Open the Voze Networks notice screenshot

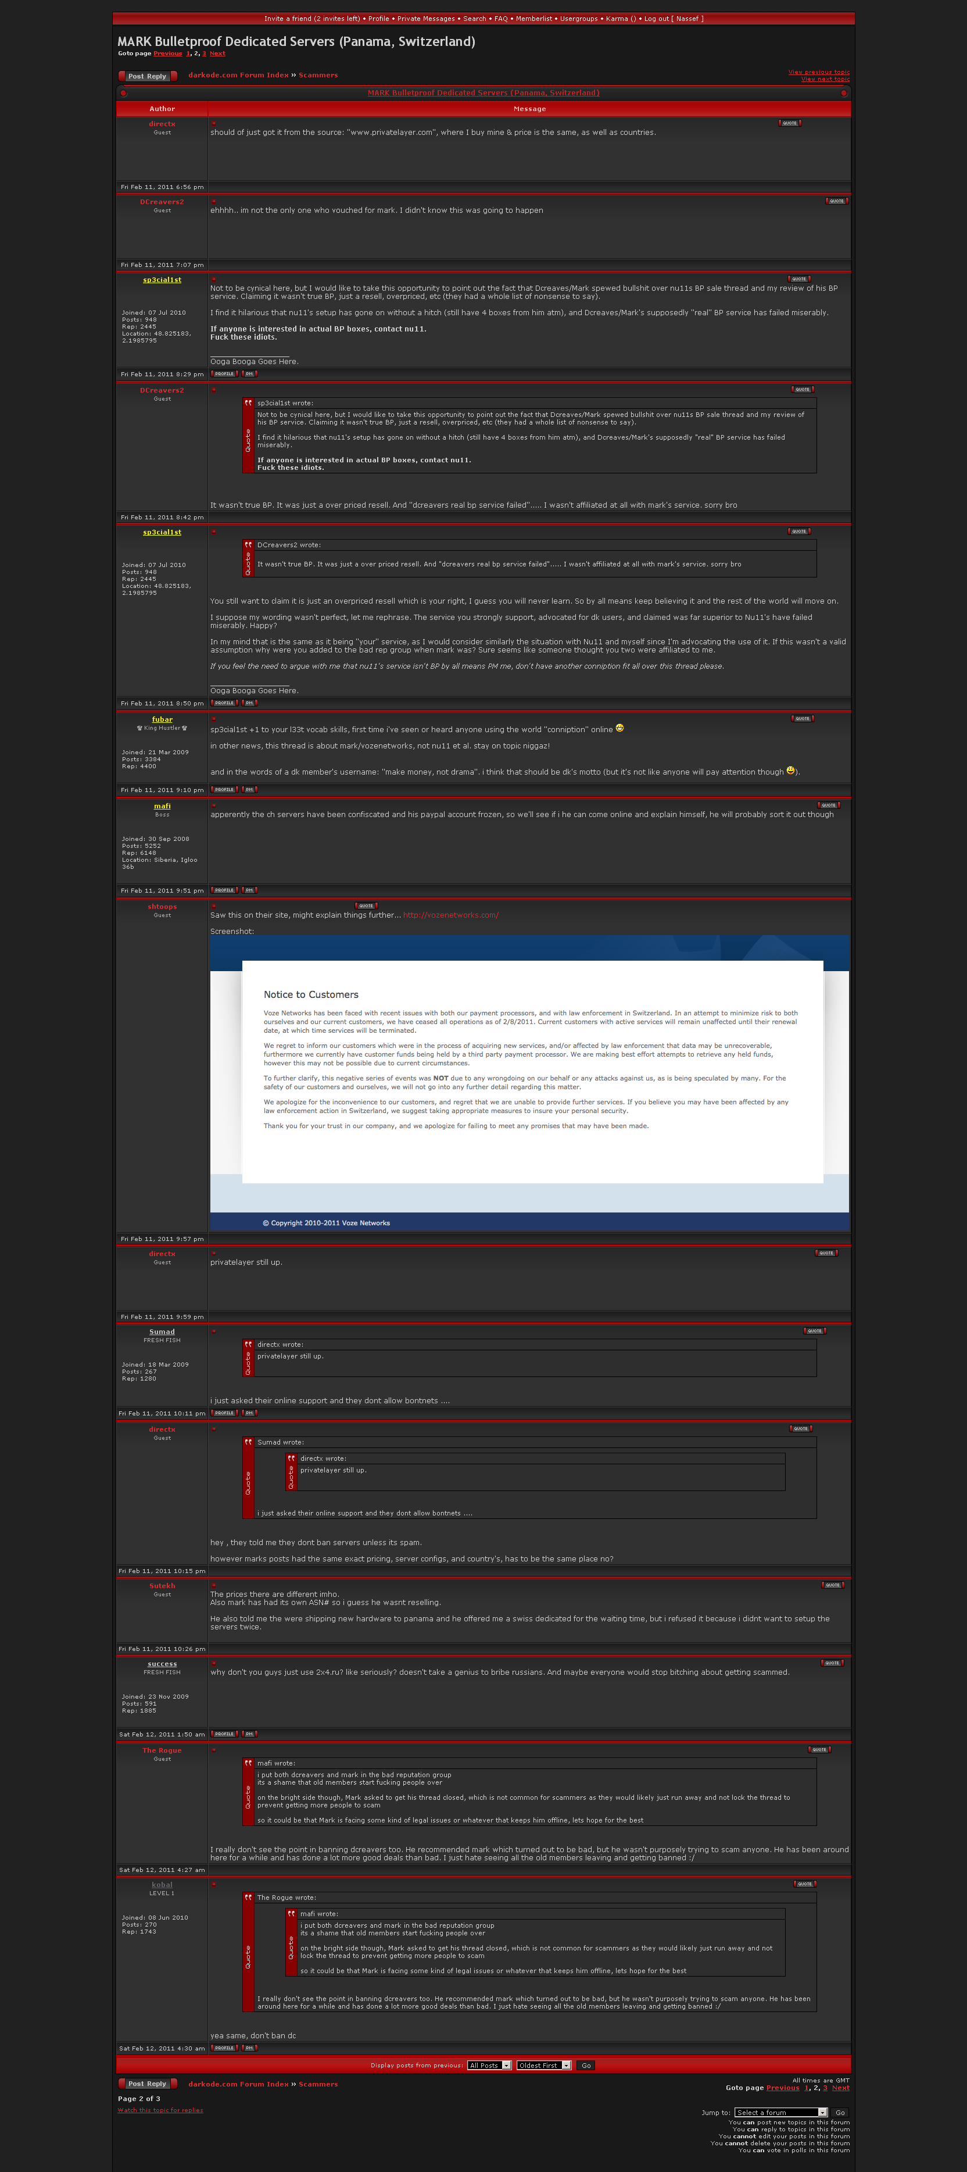coord(529,1085)
